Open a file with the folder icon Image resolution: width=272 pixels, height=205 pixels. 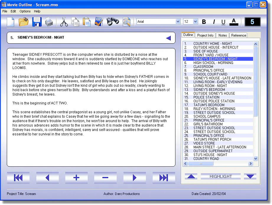coord(23,22)
